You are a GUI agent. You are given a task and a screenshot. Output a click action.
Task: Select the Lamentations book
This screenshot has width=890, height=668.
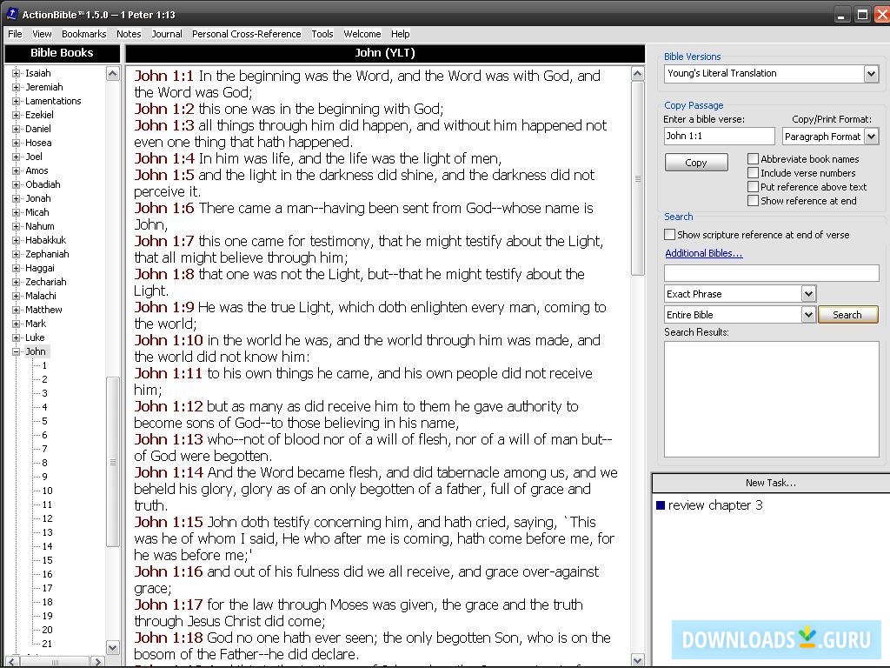[53, 101]
